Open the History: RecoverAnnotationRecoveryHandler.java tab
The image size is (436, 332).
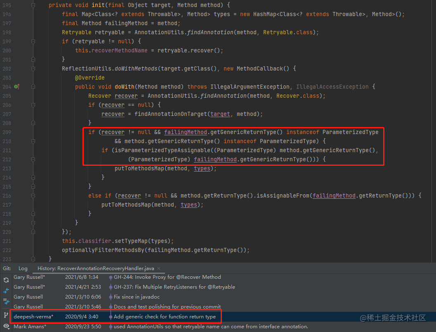pos(96,268)
